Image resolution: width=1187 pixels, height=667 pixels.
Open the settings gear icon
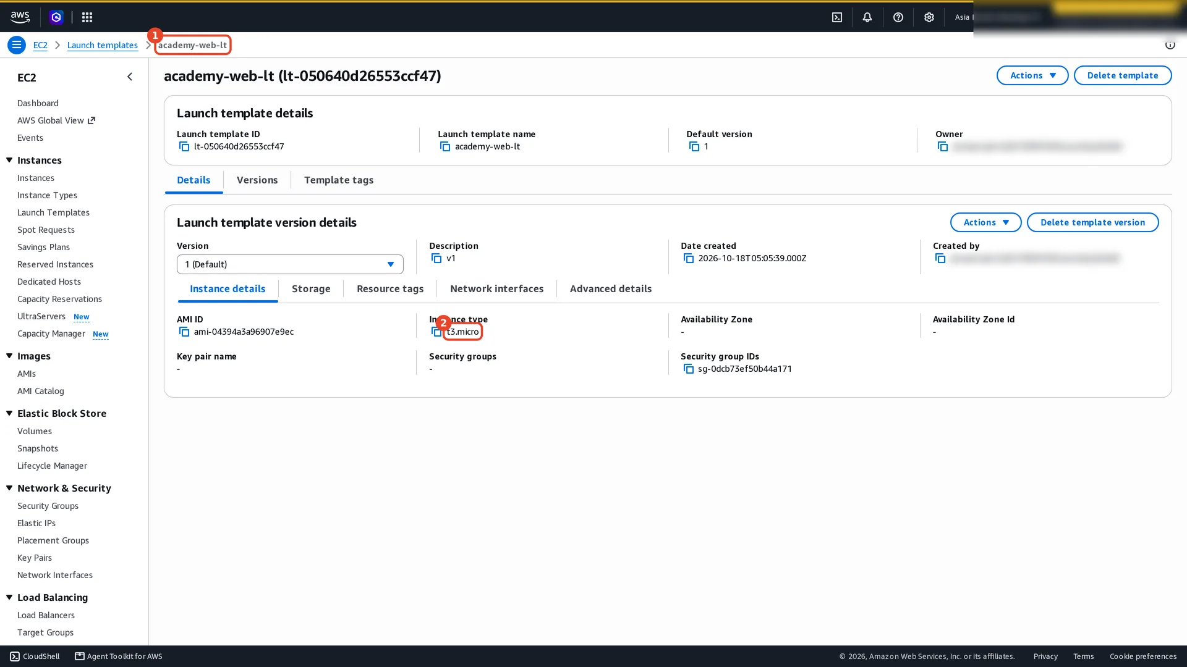[x=929, y=17]
